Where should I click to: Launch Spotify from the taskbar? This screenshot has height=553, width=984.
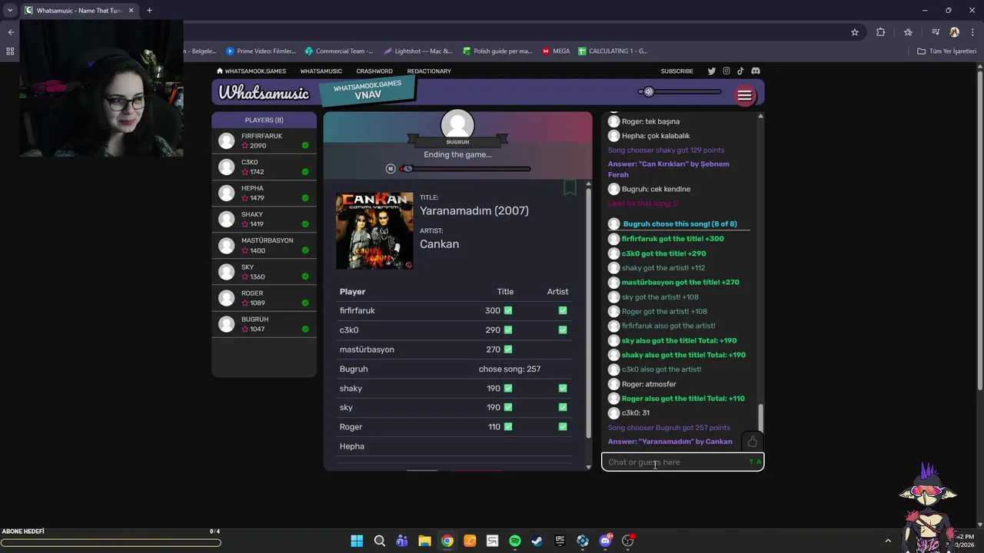pyautogui.click(x=515, y=541)
